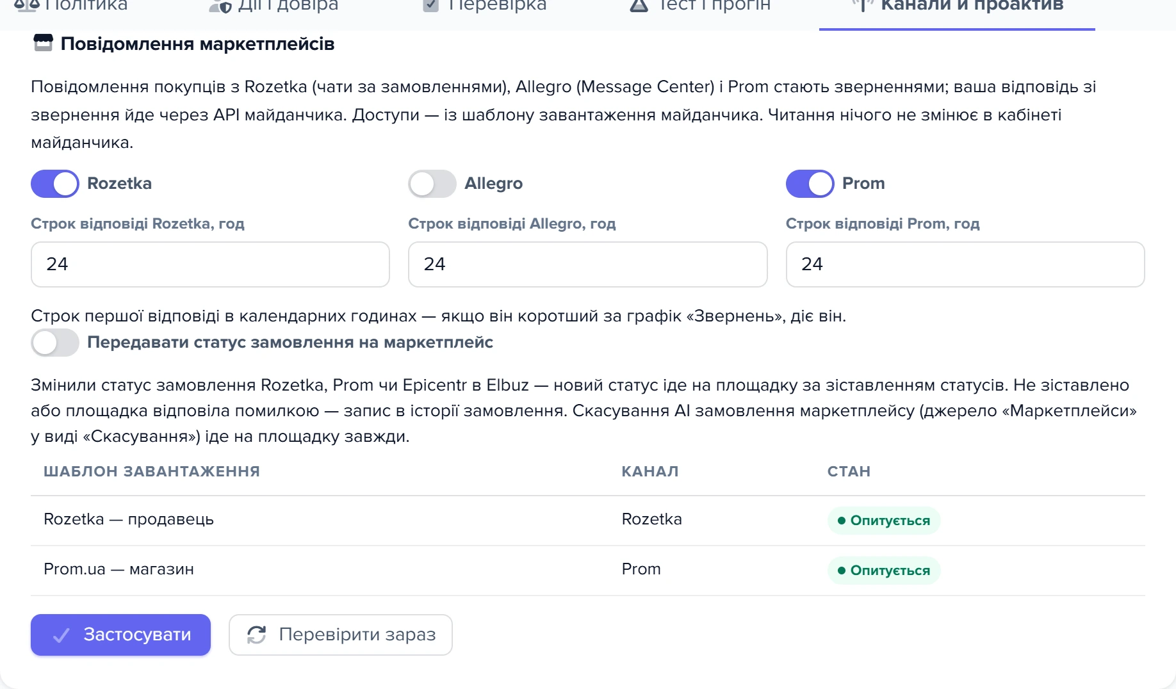Click the Опитується status for Rozetka
This screenshot has height=689, width=1176.
point(884,521)
